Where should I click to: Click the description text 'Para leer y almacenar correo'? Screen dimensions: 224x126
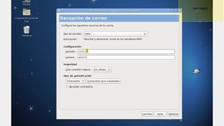[x=113, y=39]
